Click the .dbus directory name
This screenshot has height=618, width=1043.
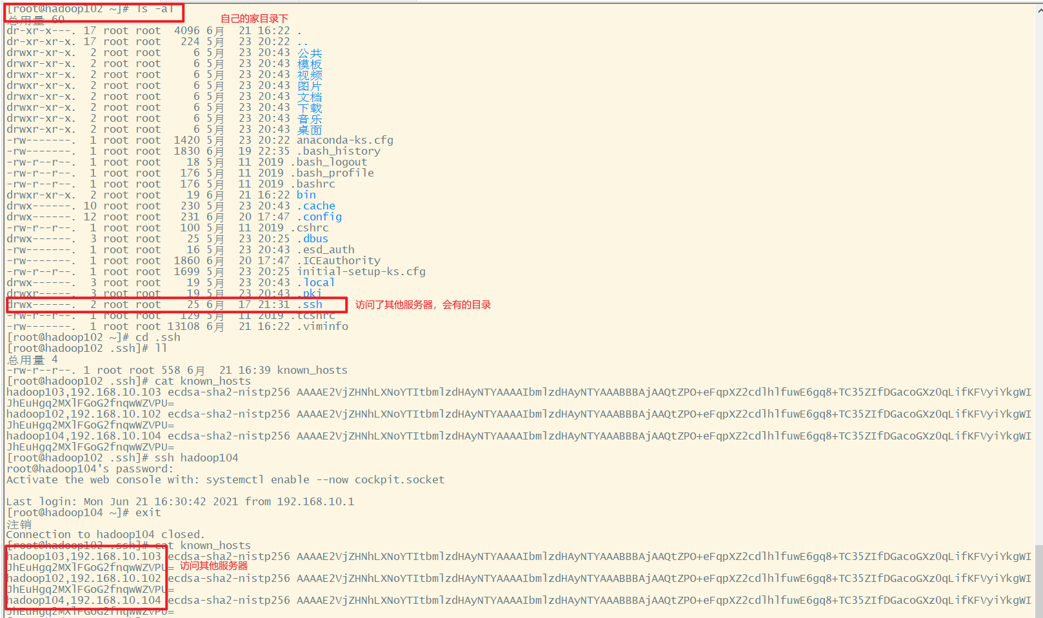313,238
